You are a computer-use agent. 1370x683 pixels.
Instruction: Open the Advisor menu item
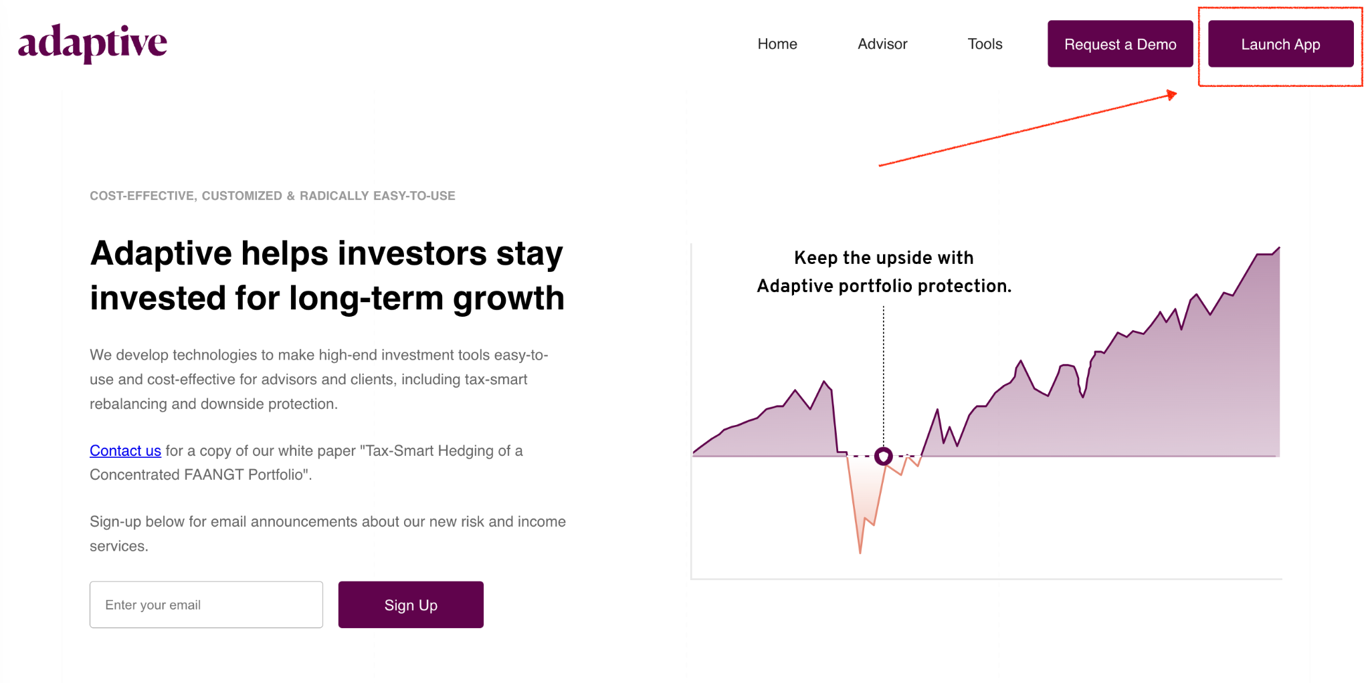coord(882,44)
